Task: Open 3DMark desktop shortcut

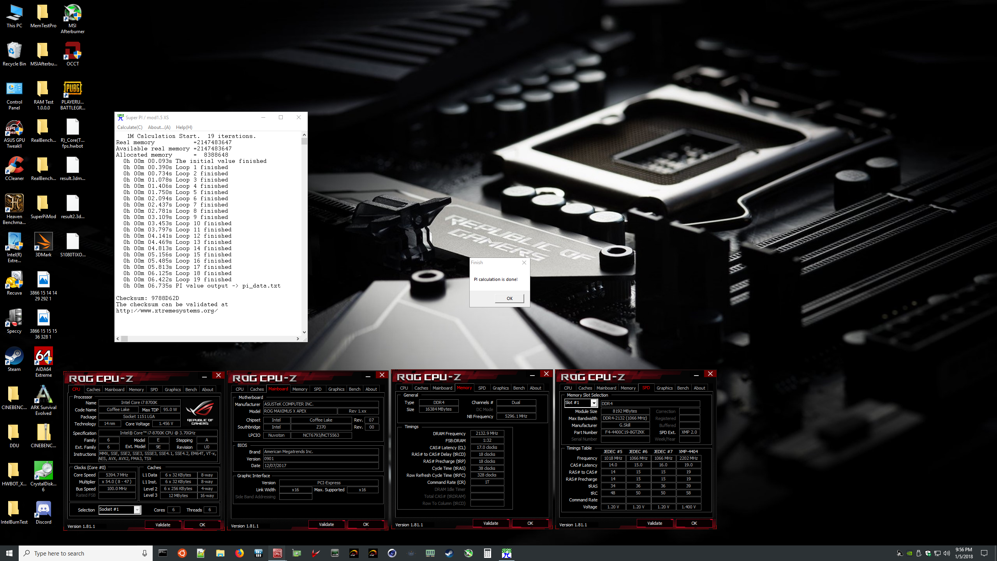Action: [x=43, y=245]
